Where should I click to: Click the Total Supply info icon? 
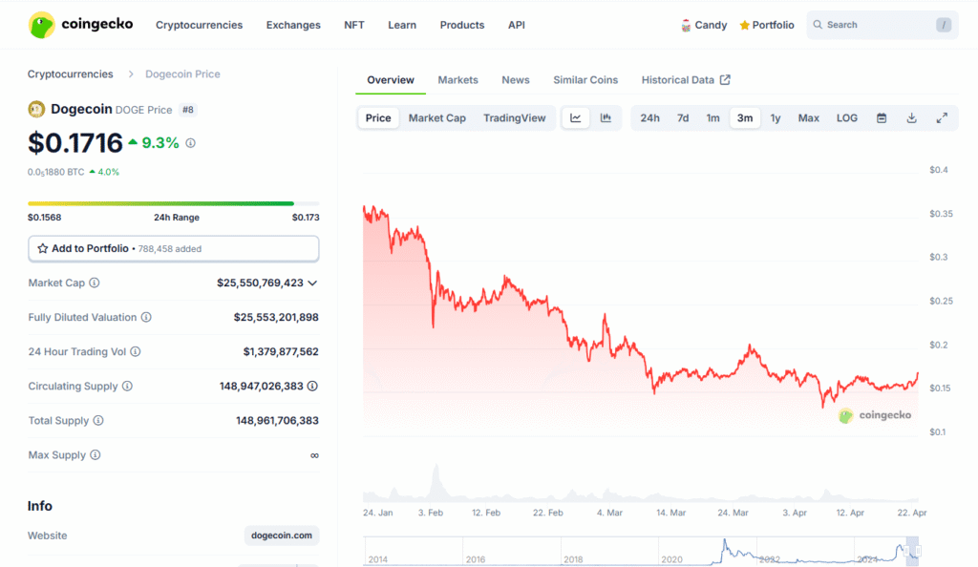98,421
